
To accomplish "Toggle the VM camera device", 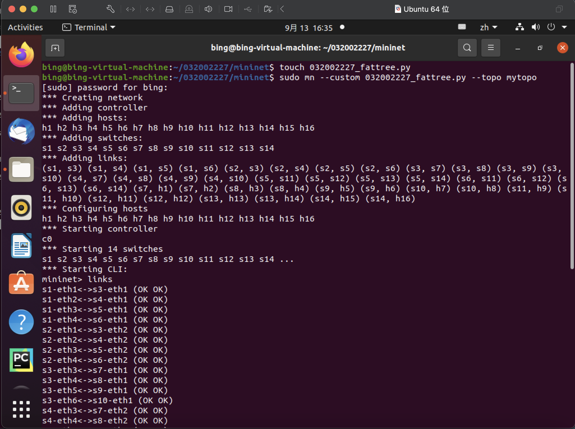I will point(228,9).
